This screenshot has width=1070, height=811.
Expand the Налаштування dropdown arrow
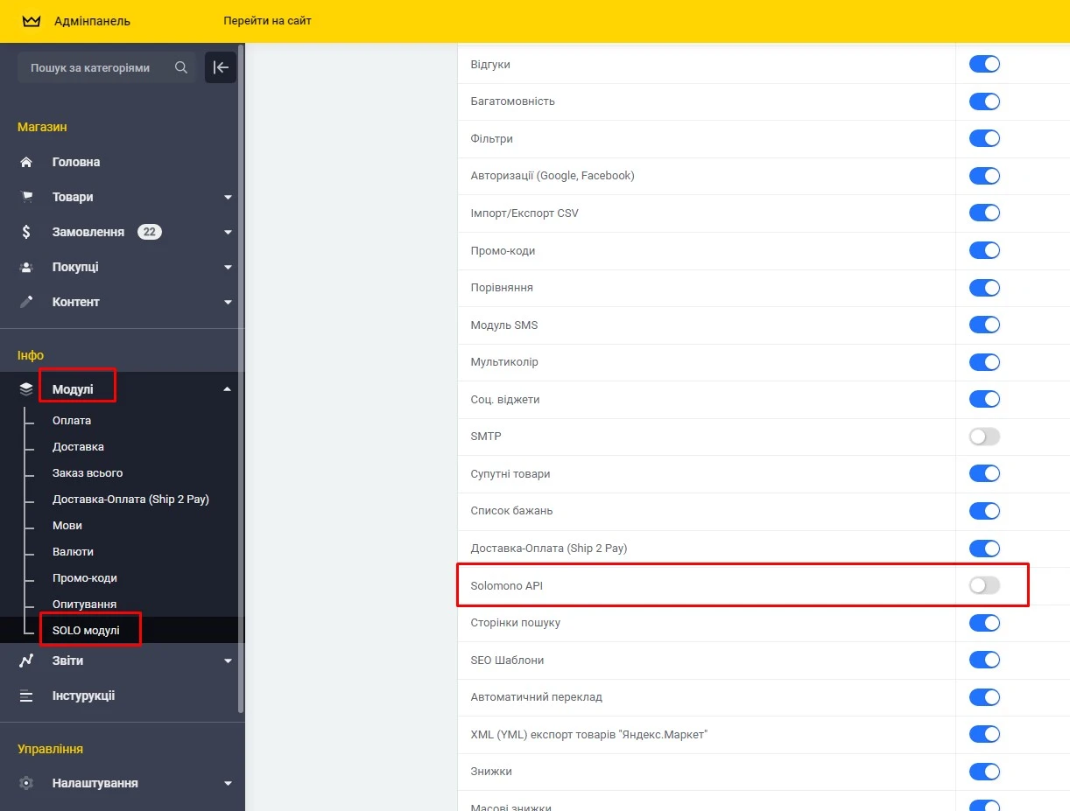click(228, 784)
